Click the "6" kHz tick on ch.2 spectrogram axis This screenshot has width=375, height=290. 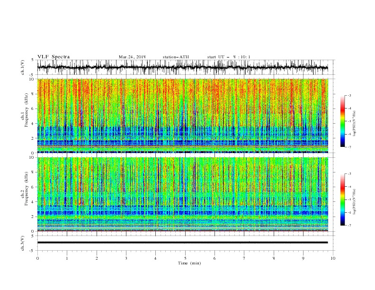coord(33,187)
